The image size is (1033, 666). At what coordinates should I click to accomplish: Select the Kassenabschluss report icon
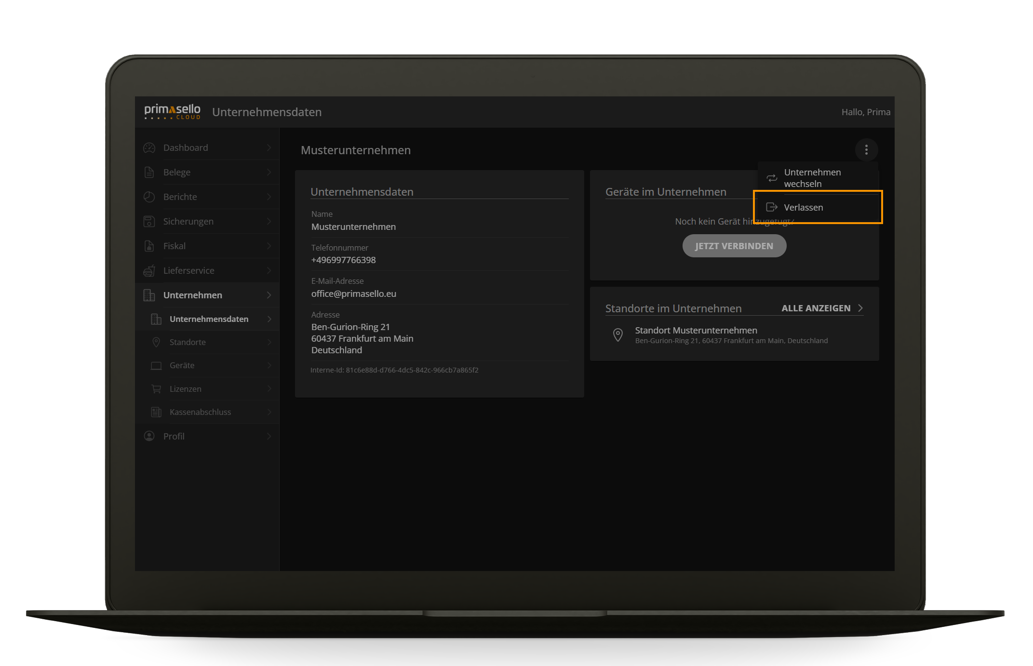click(156, 412)
